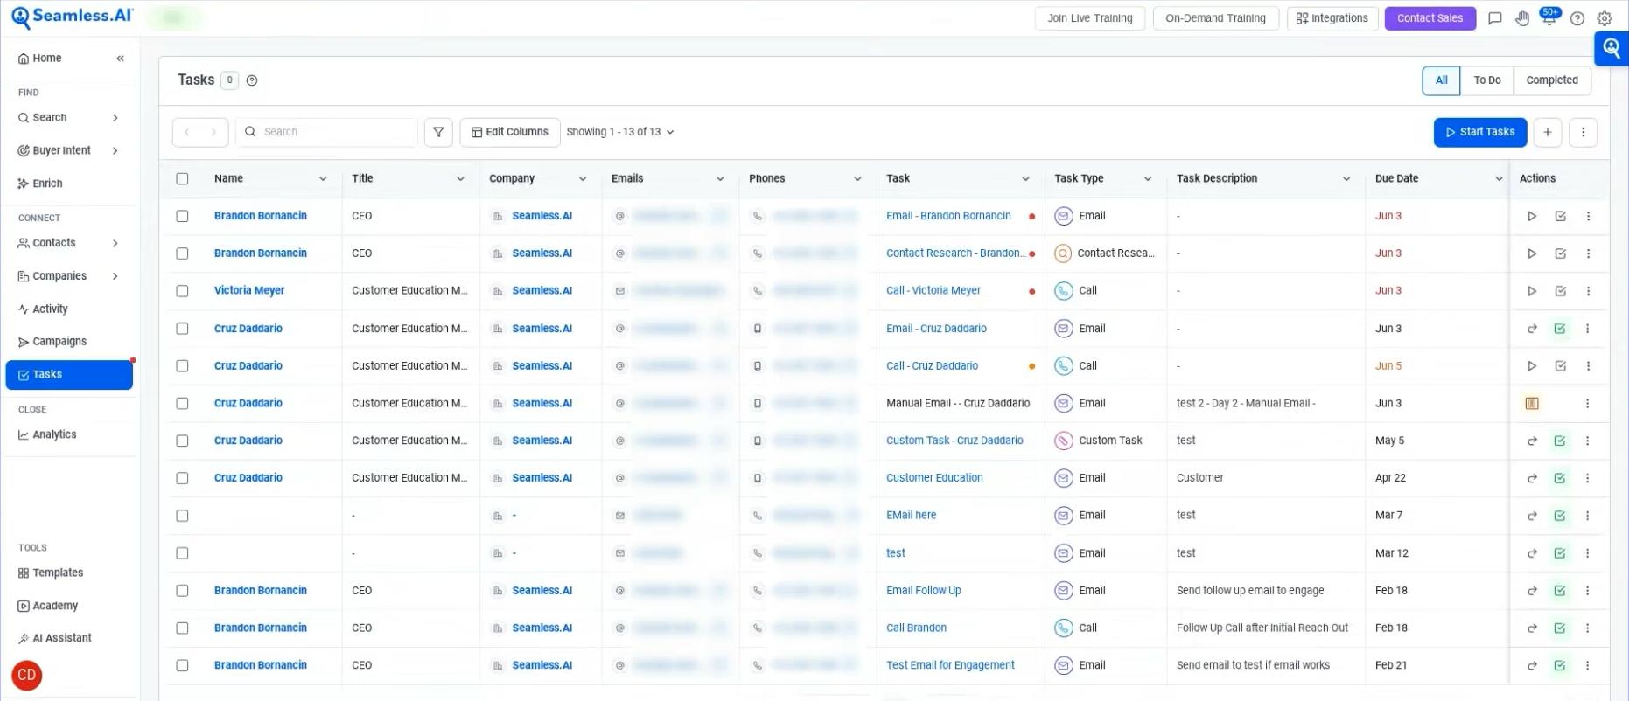Click into the tasks Search field
Viewport: 1629px width, 701px height.
click(327, 132)
